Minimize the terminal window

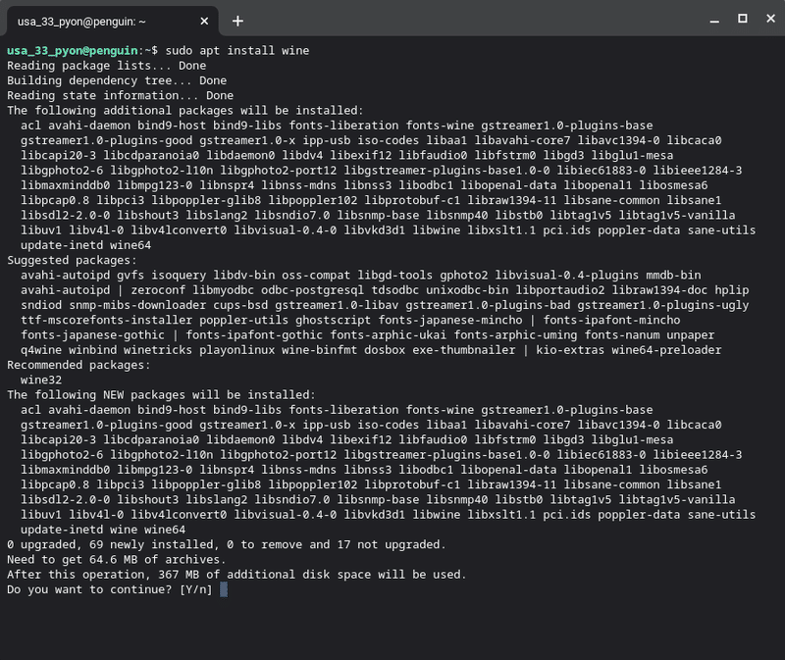pyautogui.click(x=714, y=21)
